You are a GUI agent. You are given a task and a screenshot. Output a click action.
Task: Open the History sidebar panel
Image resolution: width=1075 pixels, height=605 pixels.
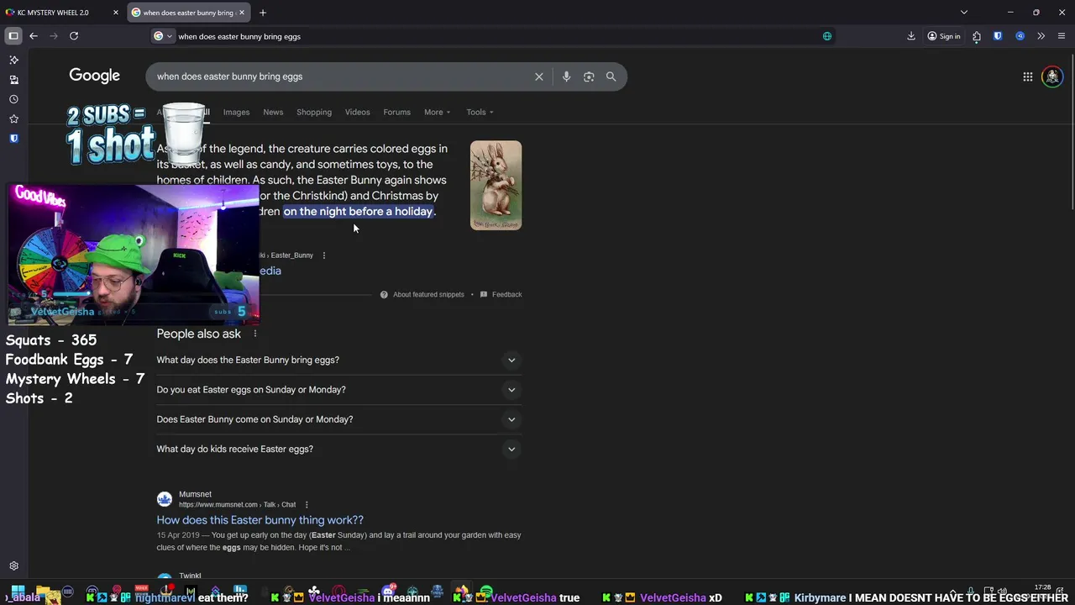[13, 99]
